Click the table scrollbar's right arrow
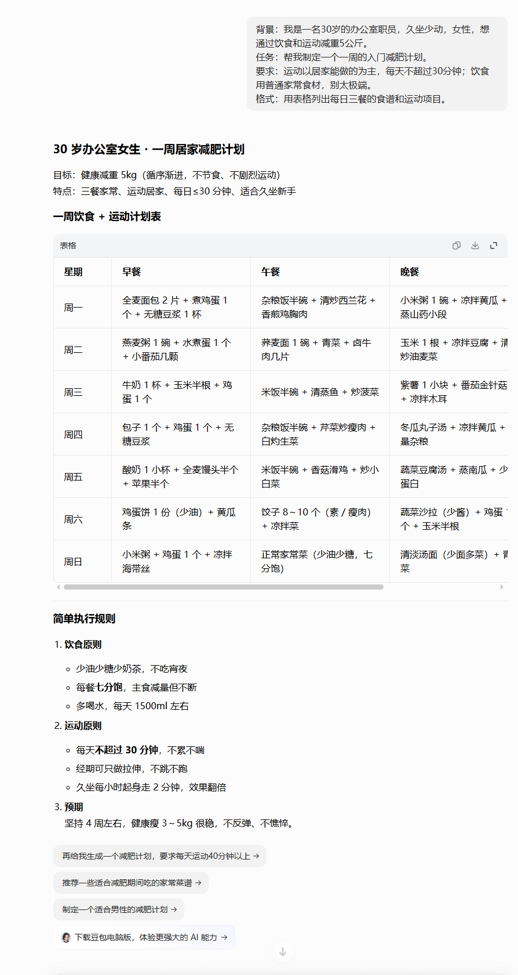The image size is (518, 975). pos(502,587)
